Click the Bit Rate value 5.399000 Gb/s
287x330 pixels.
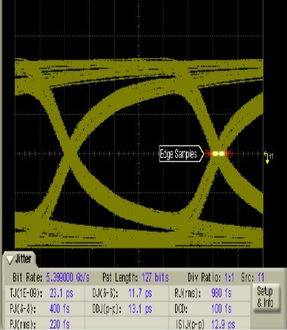(x=68, y=278)
